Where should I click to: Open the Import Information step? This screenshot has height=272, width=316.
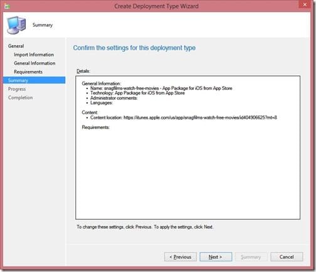[34, 55]
